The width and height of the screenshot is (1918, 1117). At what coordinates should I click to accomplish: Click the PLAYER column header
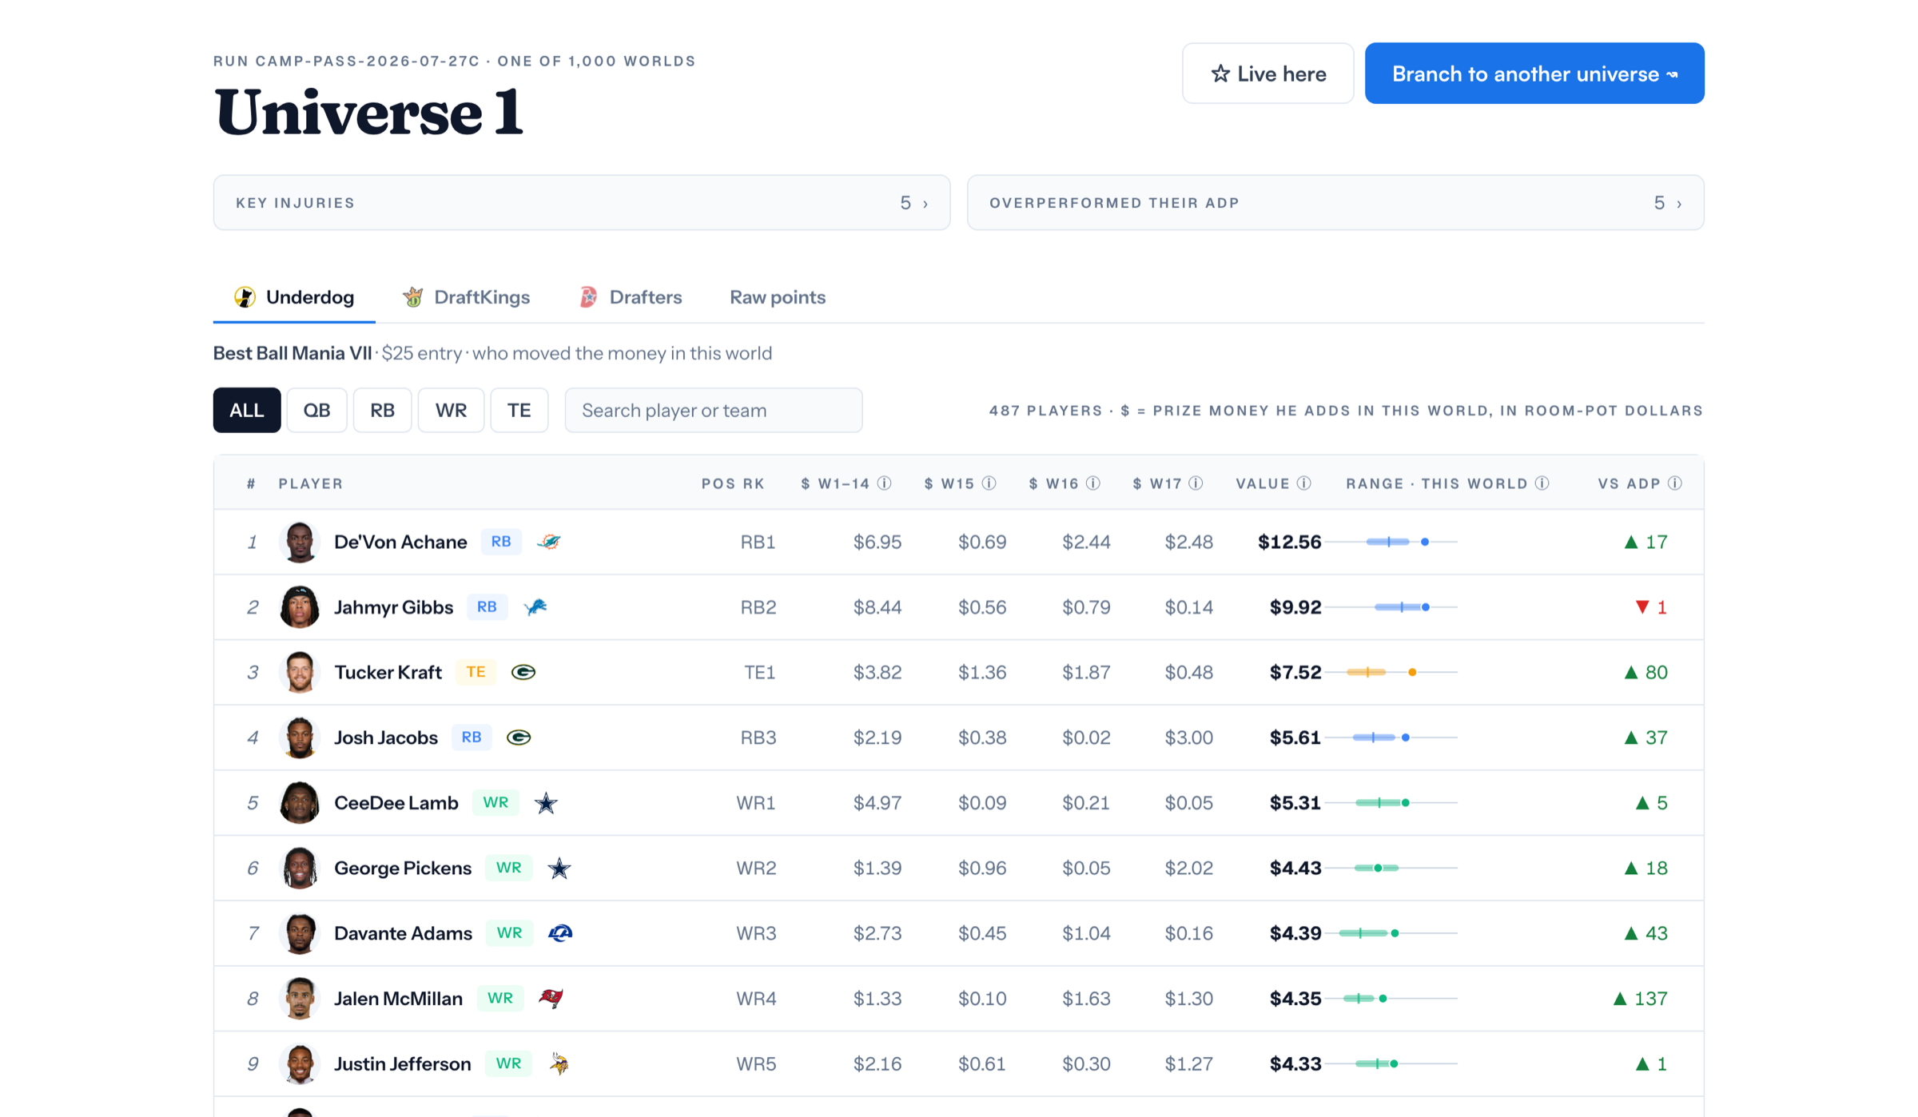[x=311, y=483]
